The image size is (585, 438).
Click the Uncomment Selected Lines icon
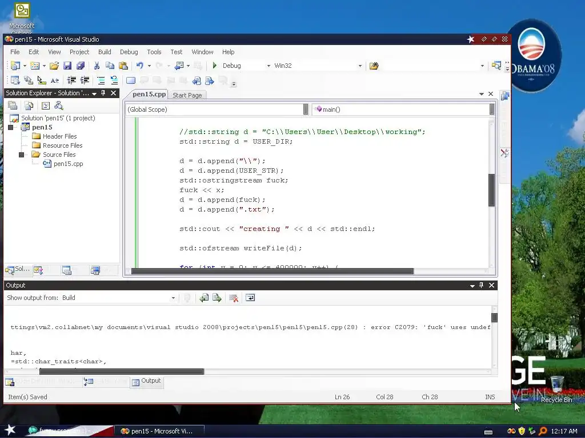pyautogui.click(x=114, y=80)
